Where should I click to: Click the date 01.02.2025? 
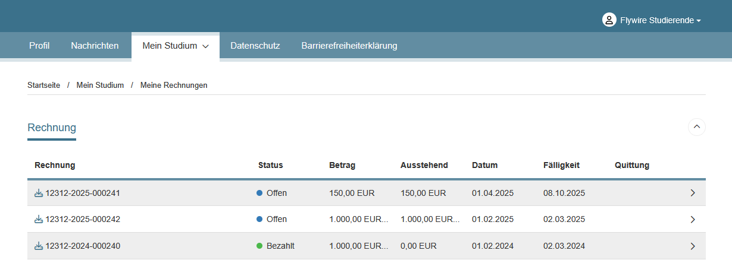tap(493, 219)
